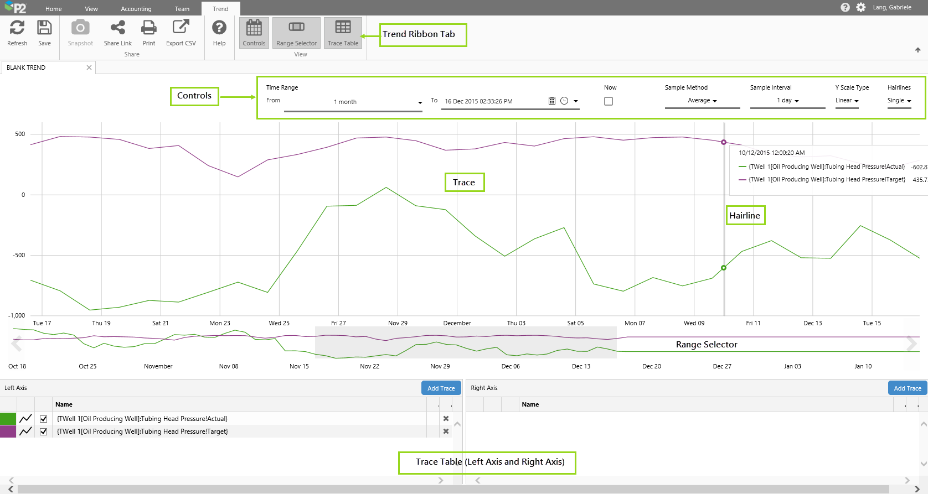Uncheck the Tubing Head Pressure Actual trace
This screenshot has height=494, width=928.
coord(44,419)
